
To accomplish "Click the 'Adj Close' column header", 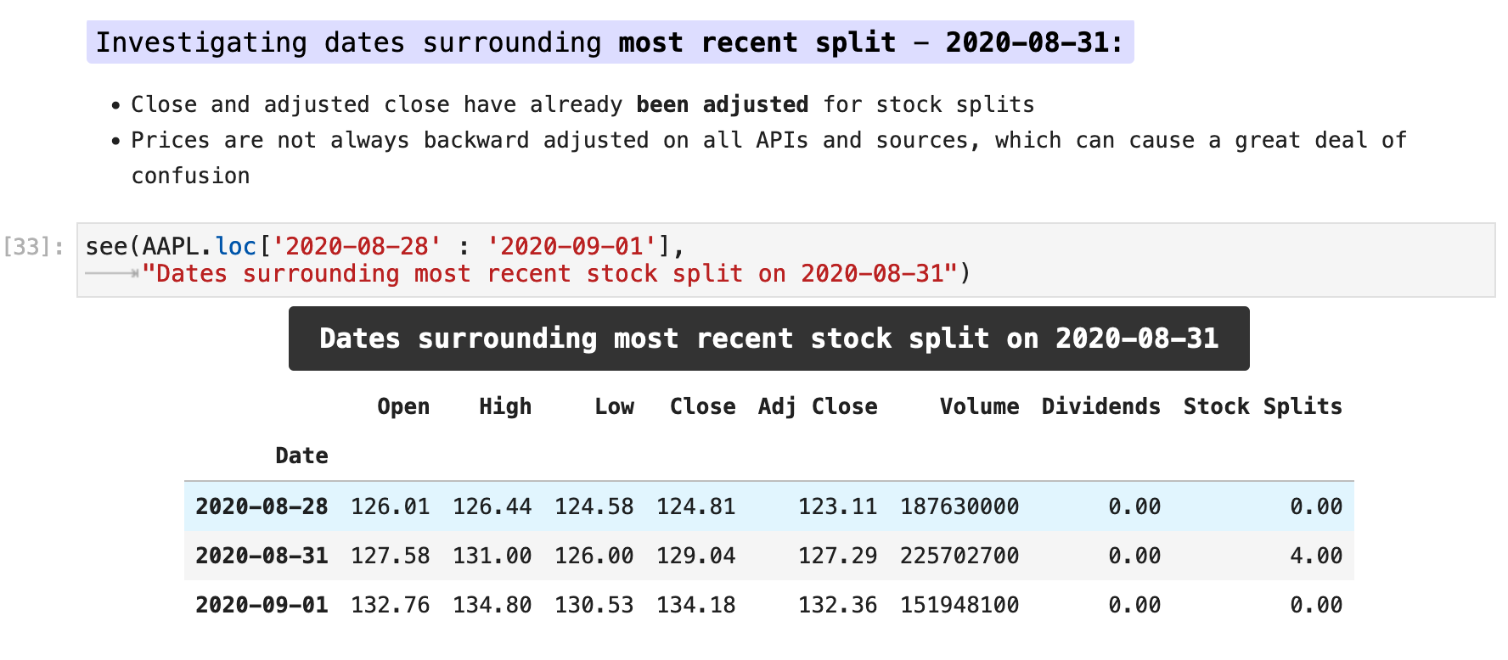I will coord(818,406).
